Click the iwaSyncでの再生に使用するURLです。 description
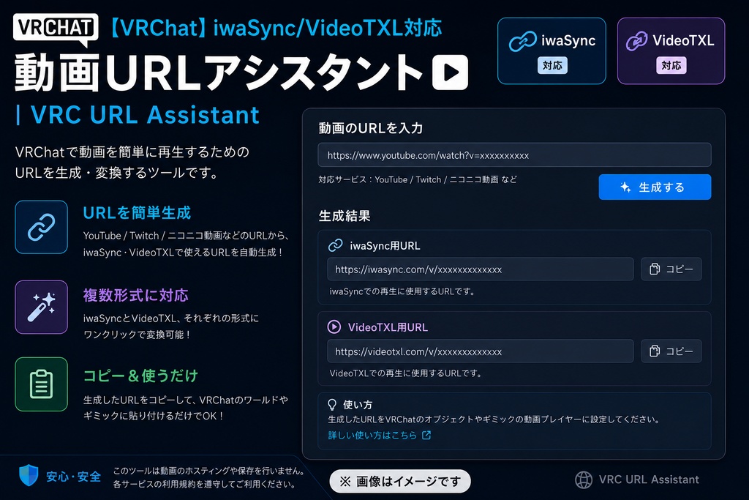The image size is (749, 500). click(402, 291)
